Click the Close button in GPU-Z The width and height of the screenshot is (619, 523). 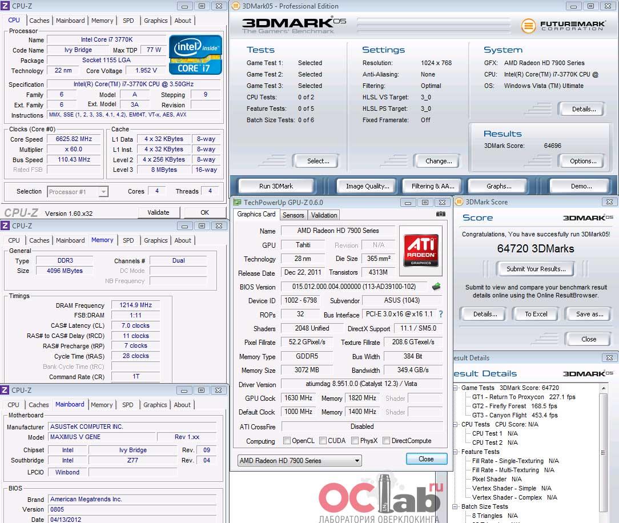pyautogui.click(x=427, y=459)
